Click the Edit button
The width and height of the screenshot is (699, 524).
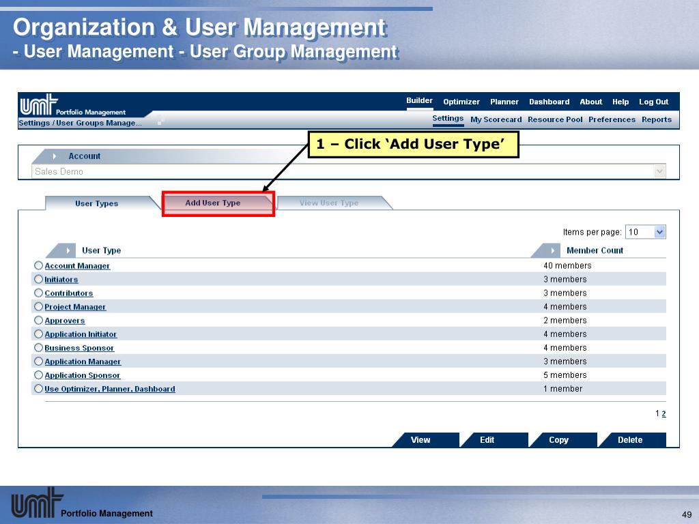(x=487, y=440)
